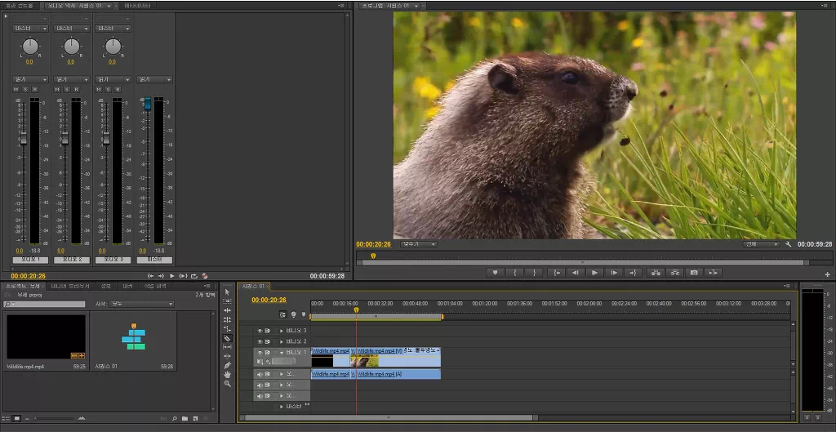Click Audio 1 pan knob
Image resolution: width=836 pixels, height=432 pixels.
tap(30, 47)
